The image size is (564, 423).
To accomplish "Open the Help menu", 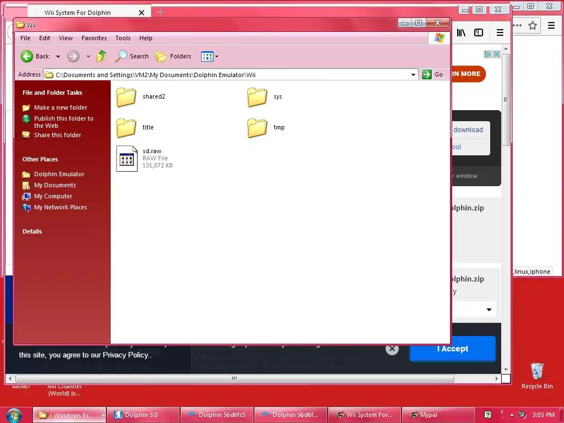I will [x=145, y=38].
